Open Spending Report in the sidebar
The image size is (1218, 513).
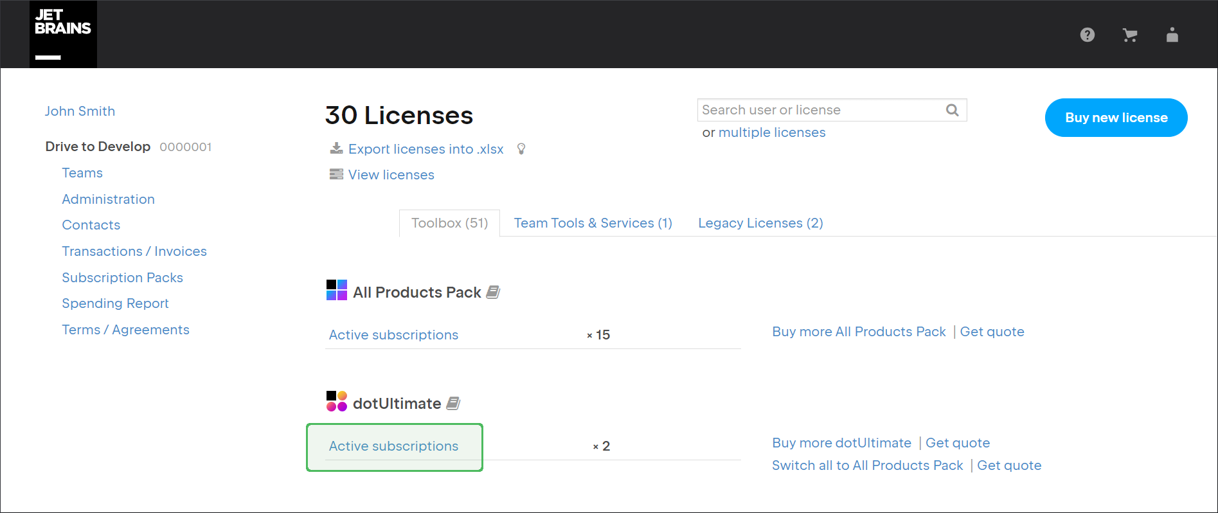click(115, 303)
